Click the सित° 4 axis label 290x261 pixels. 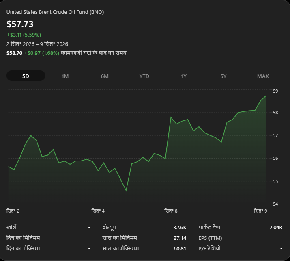pos(98,211)
